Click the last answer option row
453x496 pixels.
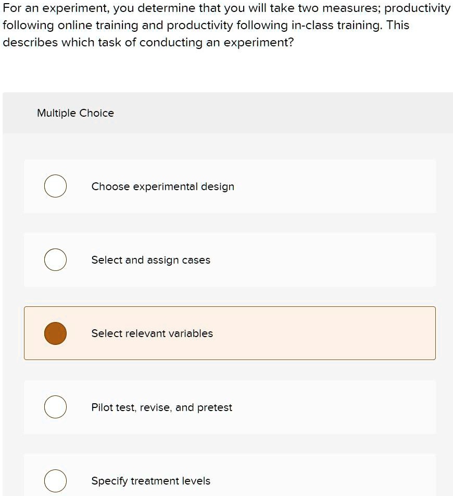point(229,477)
